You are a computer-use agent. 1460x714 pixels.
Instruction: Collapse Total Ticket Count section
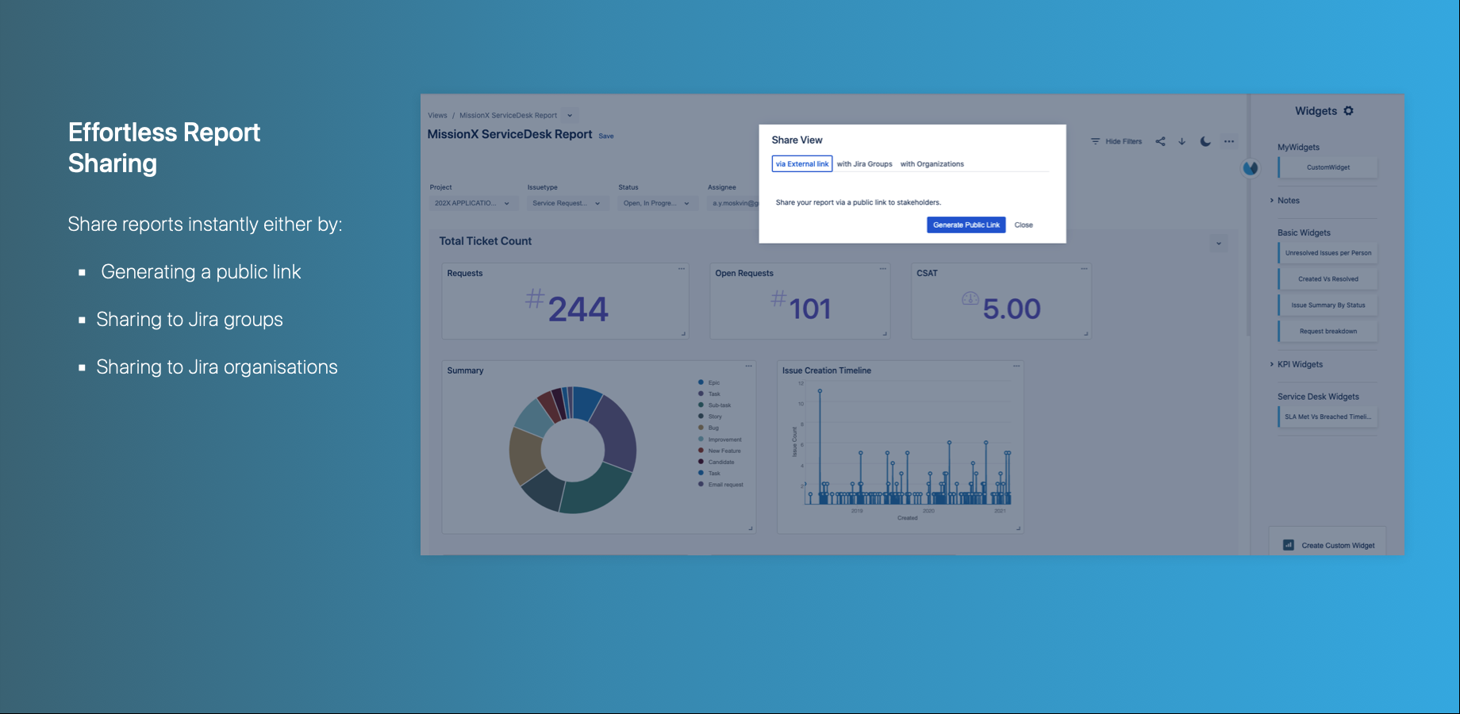point(1219,244)
